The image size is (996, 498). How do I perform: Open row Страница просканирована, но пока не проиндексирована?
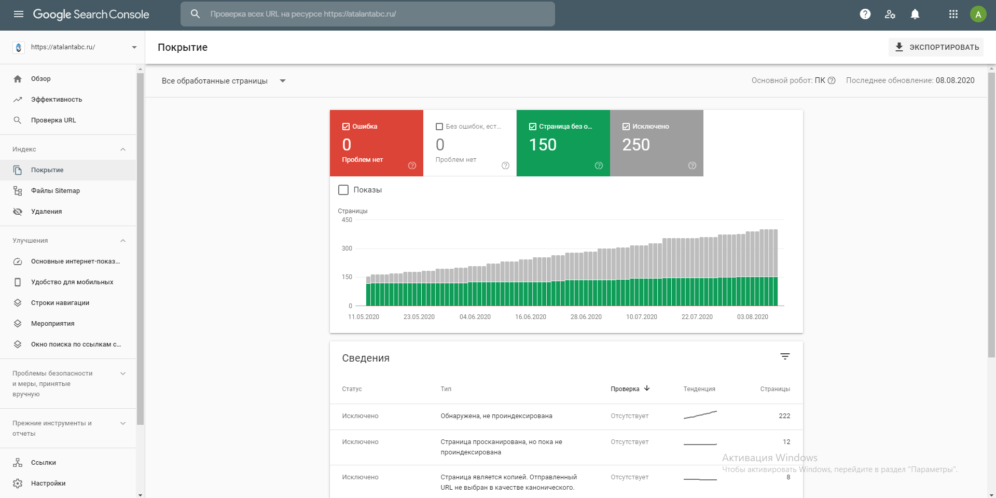click(x=566, y=447)
